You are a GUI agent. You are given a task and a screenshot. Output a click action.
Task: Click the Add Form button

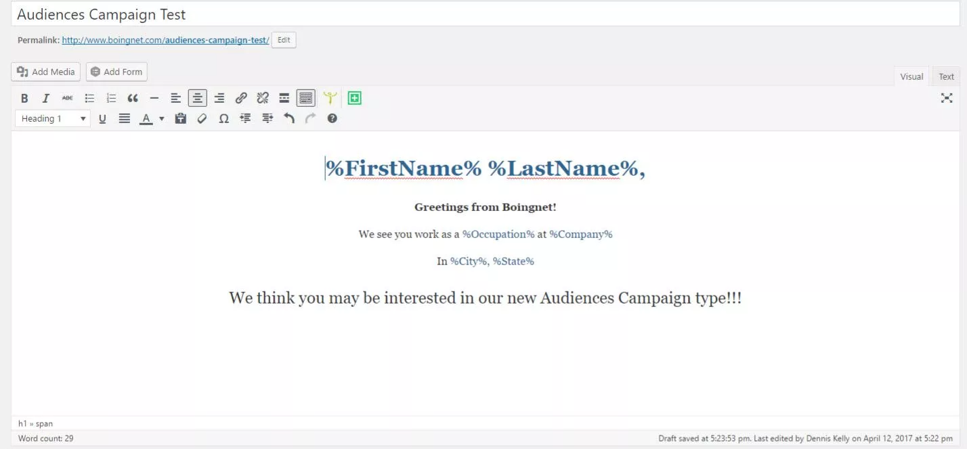(116, 72)
